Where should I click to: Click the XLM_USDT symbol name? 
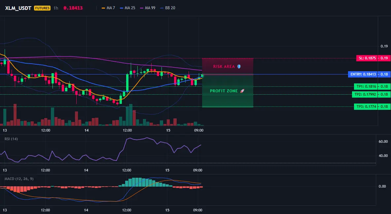pyautogui.click(x=18, y=8)
